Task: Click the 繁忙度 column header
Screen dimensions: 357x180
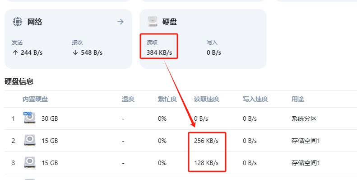Action: (x=167, y=99)
